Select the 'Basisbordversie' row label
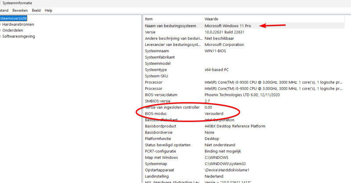 click(x=158, y=132)
